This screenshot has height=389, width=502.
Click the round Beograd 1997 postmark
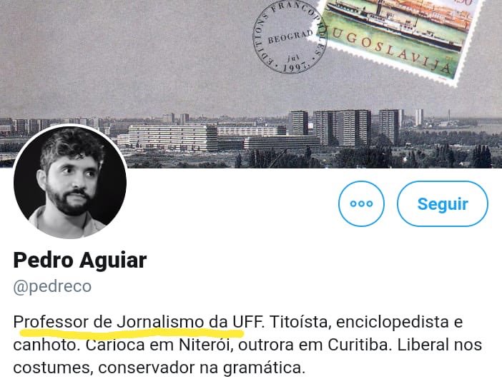290,38
